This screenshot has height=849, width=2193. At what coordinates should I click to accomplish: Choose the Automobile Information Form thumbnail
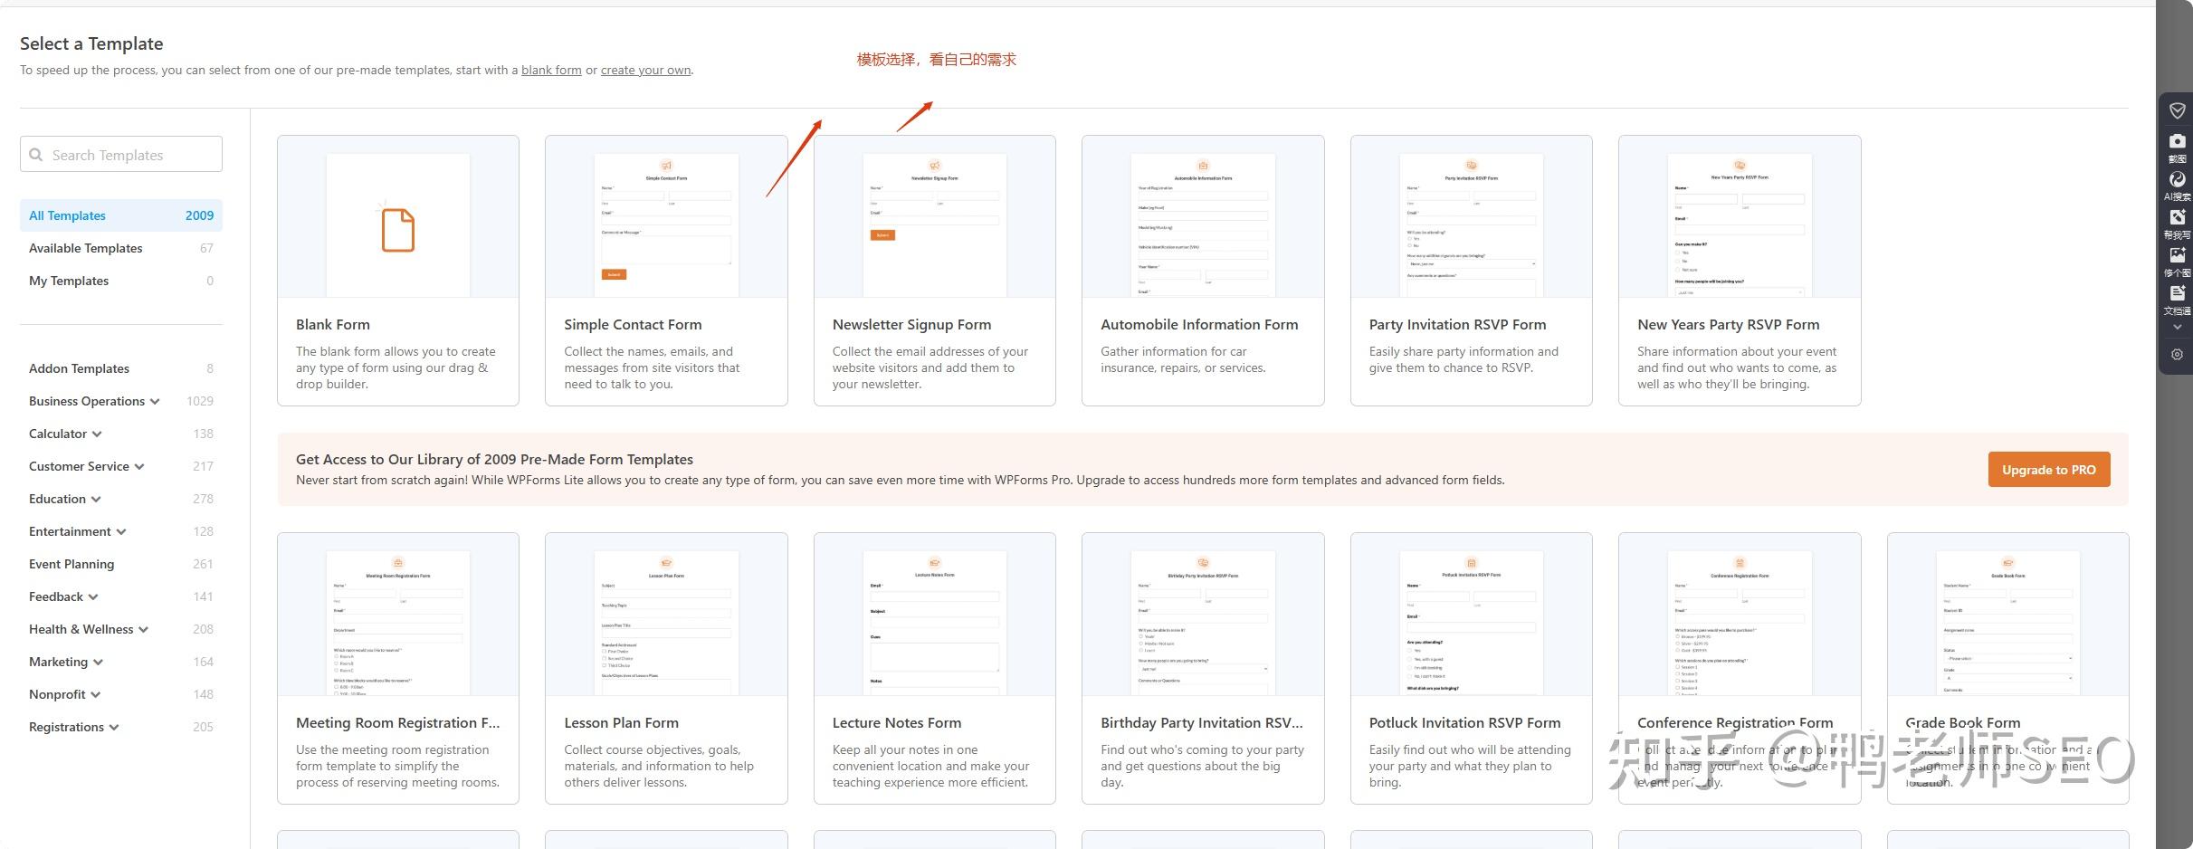[x=1203, y=216]
